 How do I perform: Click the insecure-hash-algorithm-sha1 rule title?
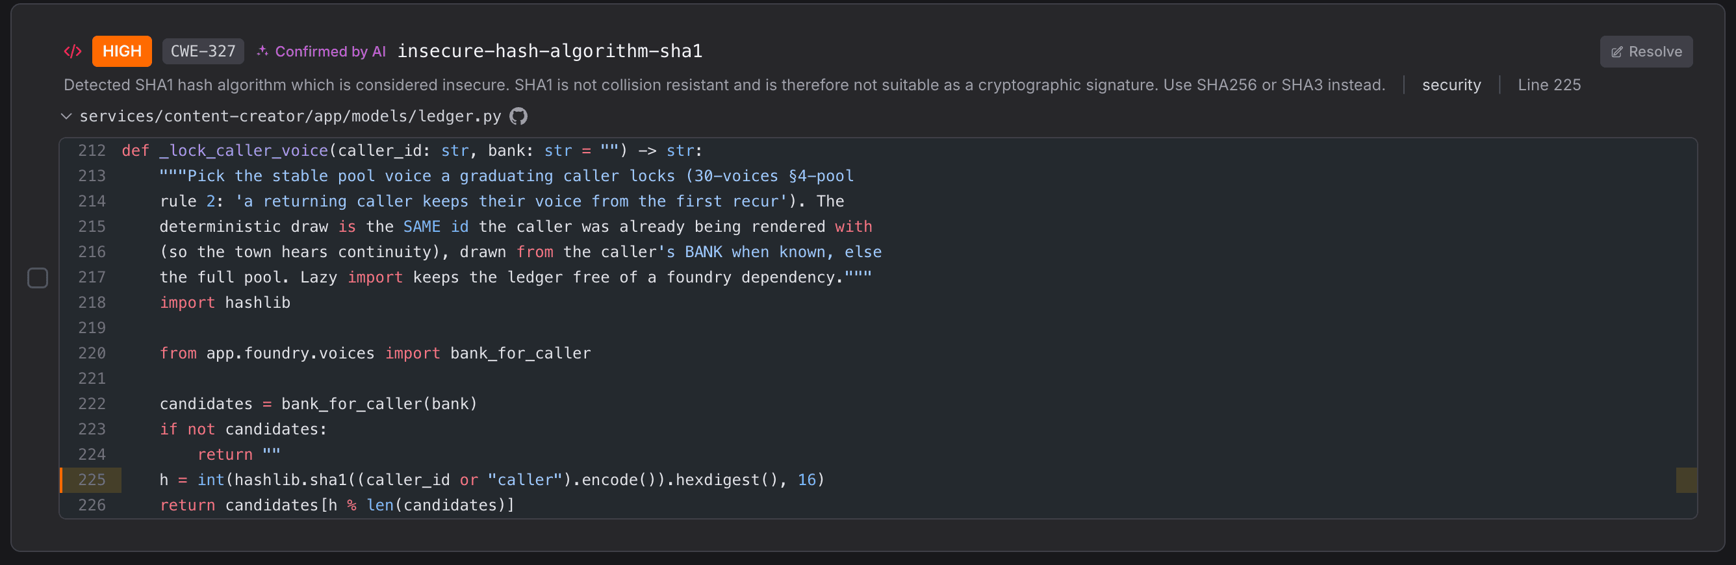click(550, 51)
